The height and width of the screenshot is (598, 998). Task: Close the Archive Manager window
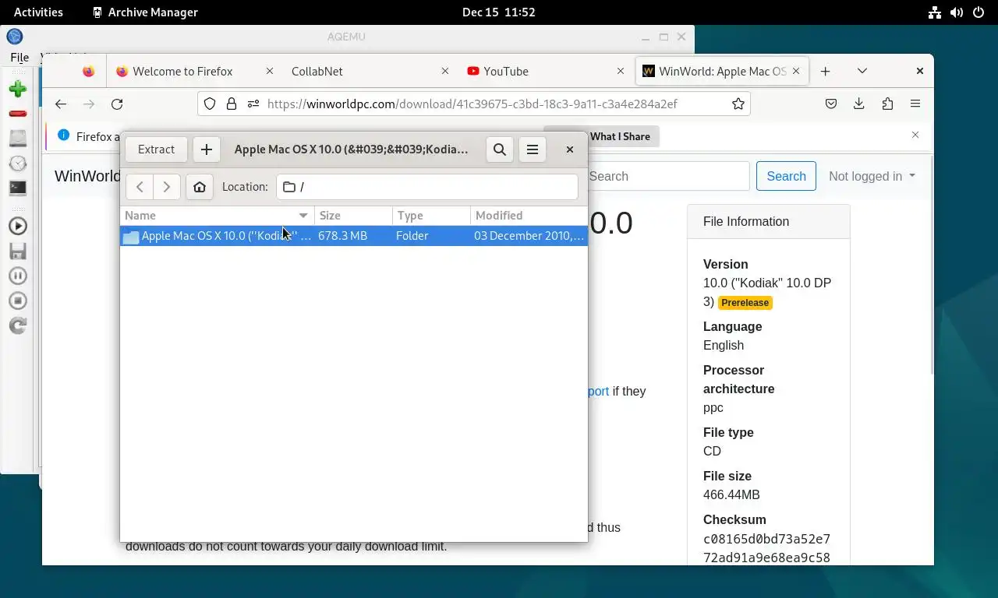(x=570, y=149)
